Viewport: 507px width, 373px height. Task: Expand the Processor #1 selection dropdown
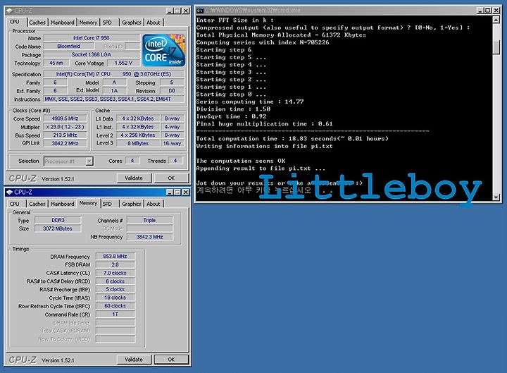pyautogui.click(x=89, y=161)
